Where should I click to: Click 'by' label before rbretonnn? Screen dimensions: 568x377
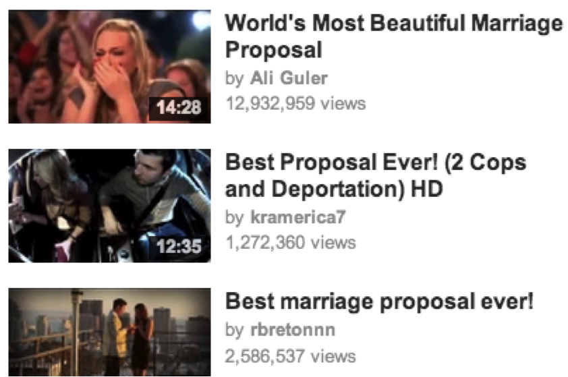click(234, 330)
